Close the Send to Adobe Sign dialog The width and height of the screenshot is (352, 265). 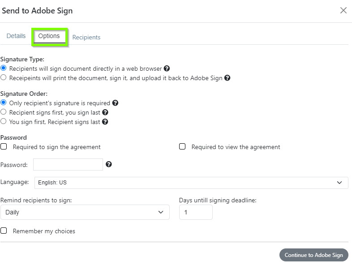click(343, 10)
